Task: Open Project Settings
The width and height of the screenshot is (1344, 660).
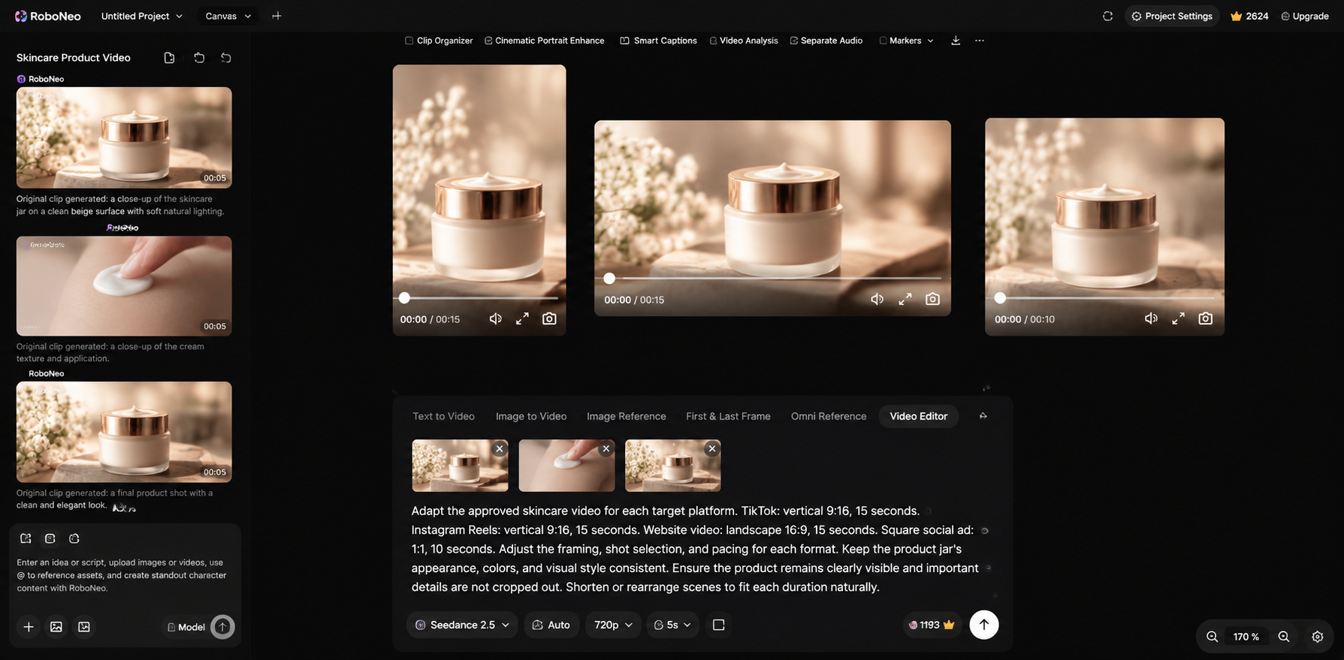Action: [x=1172, y=16]
